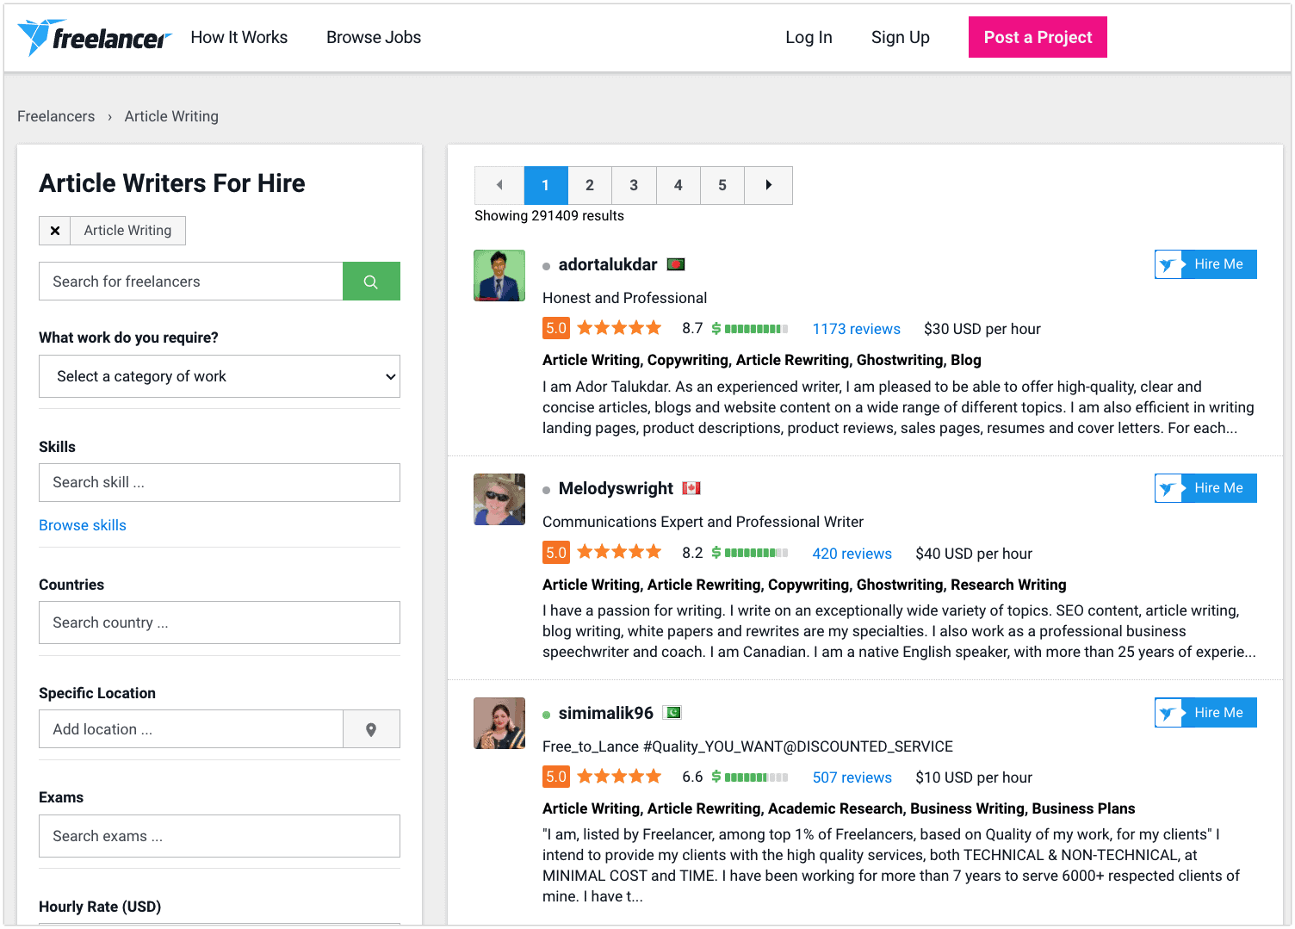Open Browse Jobs menu

pyautogui.click(x=374, y=37)
